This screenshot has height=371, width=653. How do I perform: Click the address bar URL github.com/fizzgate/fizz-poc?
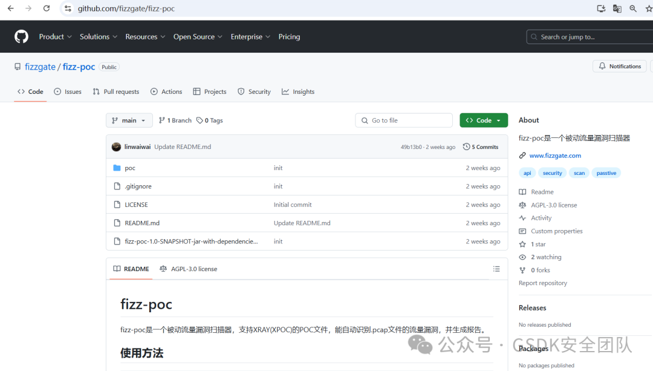click(x=126, y=8)
